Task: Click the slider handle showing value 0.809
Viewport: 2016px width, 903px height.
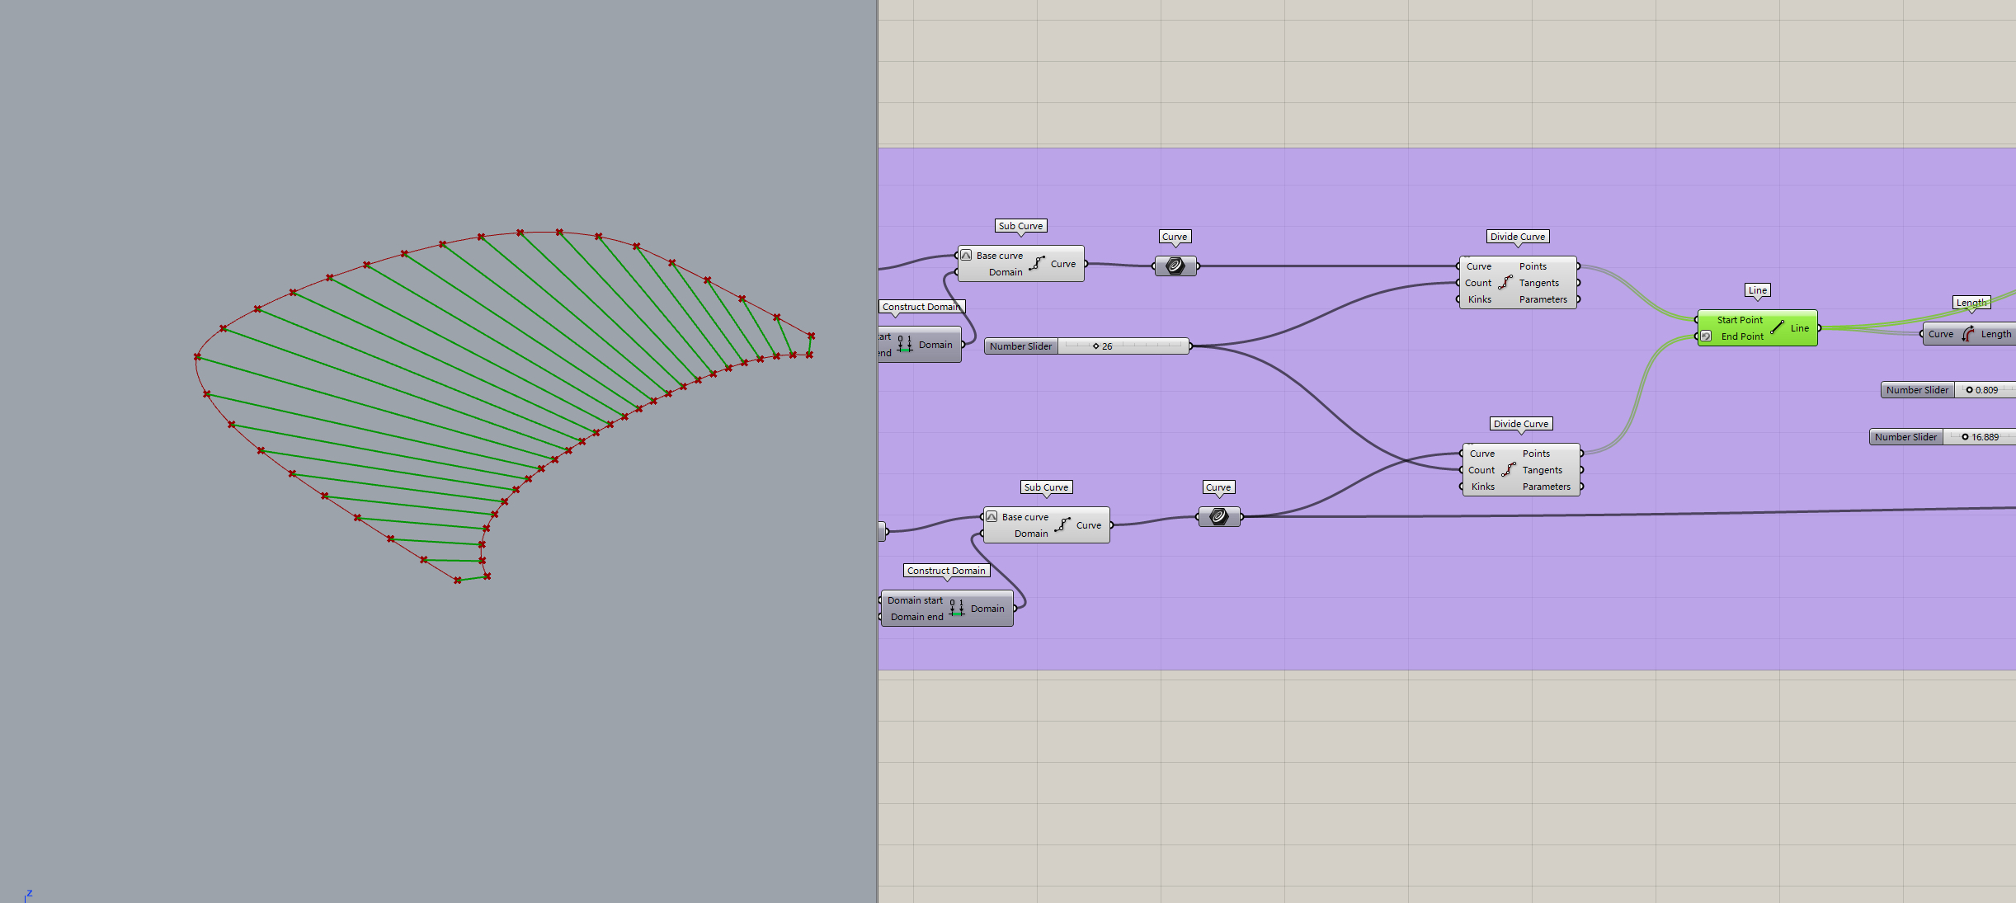Action: (x=1969, y=390)
